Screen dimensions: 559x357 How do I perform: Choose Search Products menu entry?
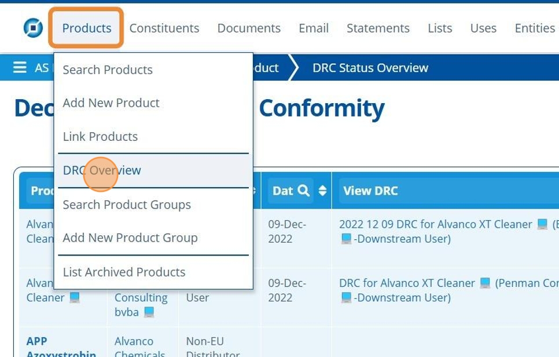[x=108, y=70]
